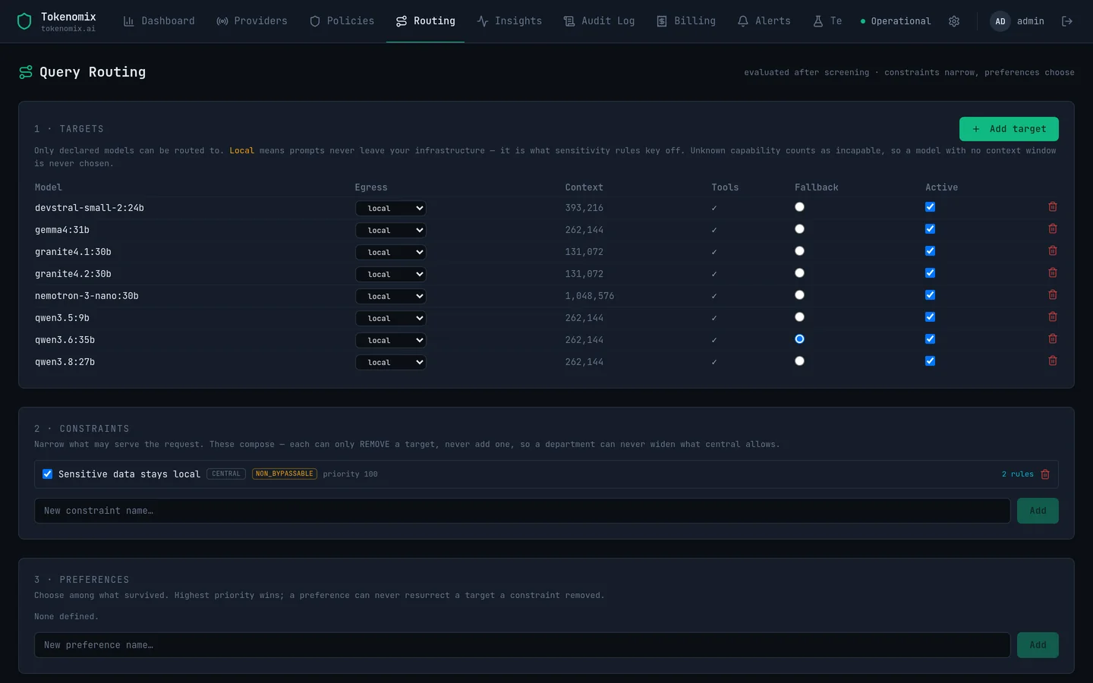Click the Policies shield icon

tap(315, 21)
